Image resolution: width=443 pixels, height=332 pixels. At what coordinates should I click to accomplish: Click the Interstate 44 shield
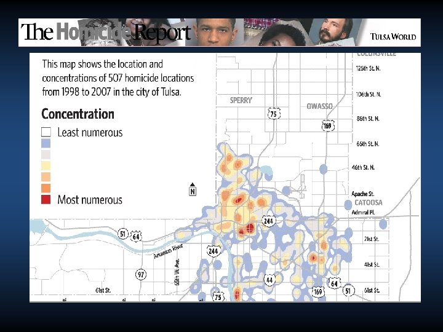(269, 280)
